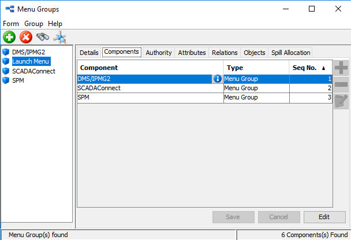Open search with the binoculars icon
Image resolution: width=351 pixels, height=240 pixels.
pyautogui.click(x=43, y=37)
